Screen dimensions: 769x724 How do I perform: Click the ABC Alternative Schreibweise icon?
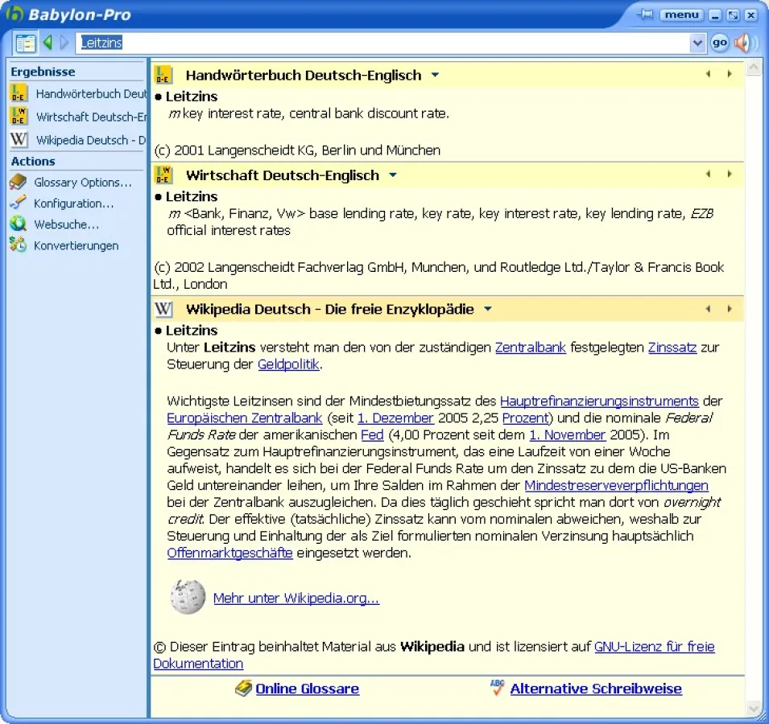coord(498,688)
